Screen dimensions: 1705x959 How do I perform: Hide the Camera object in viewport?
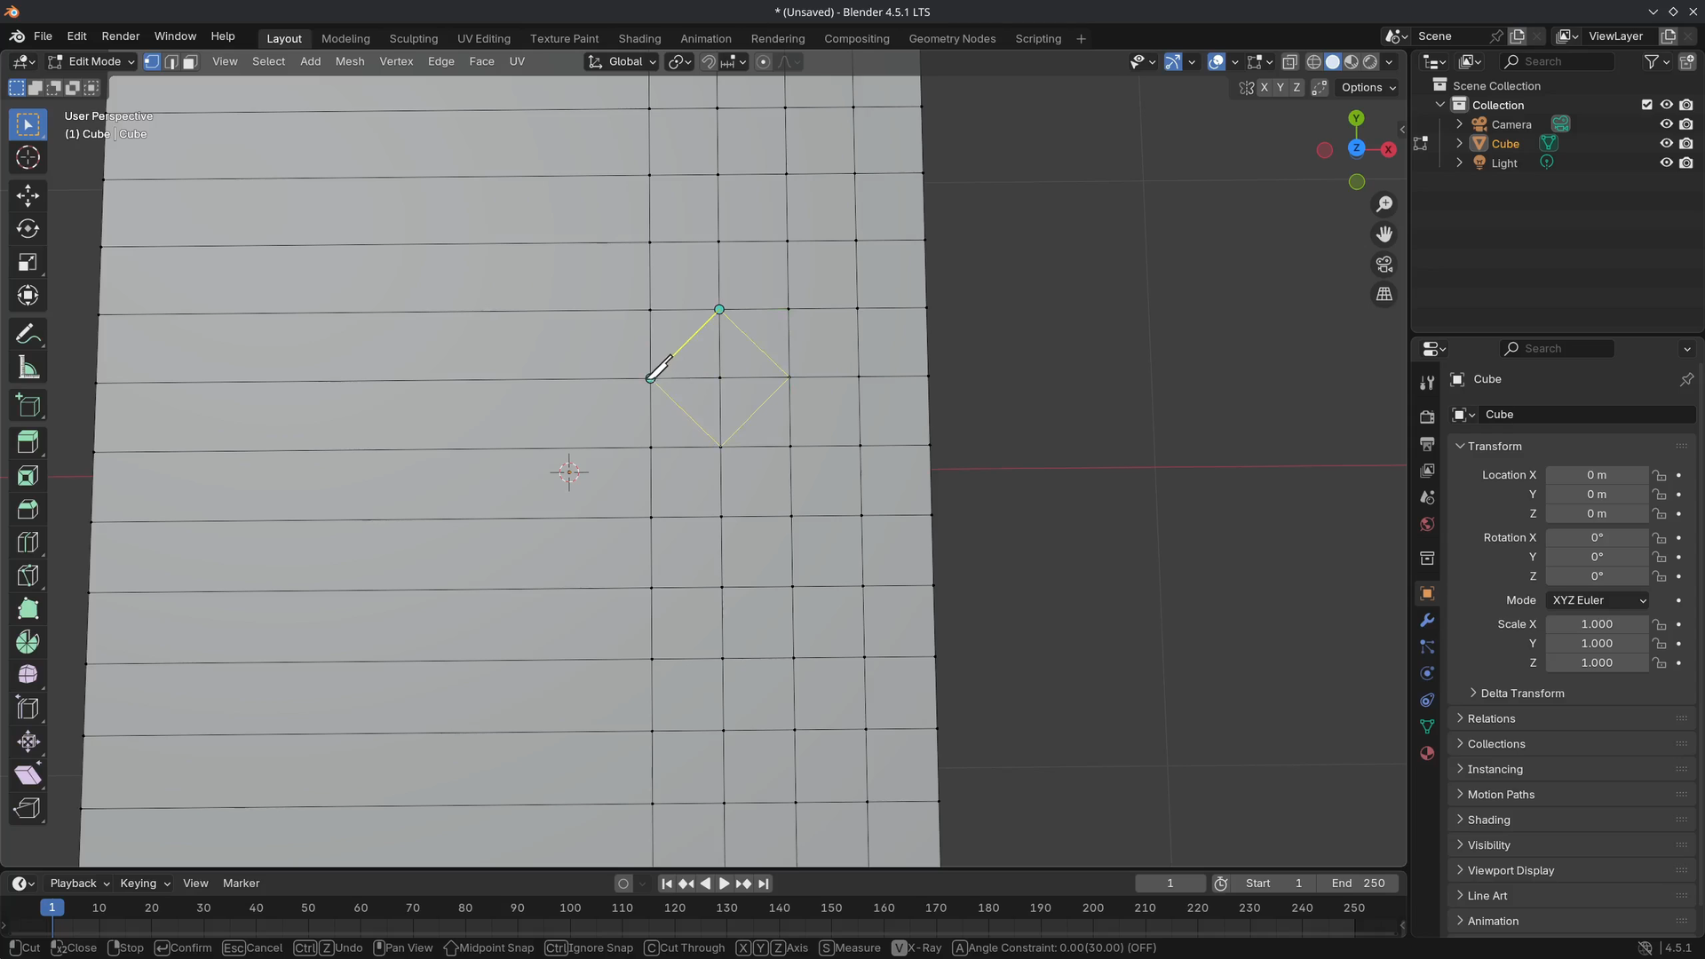(x=1666, y=124)
